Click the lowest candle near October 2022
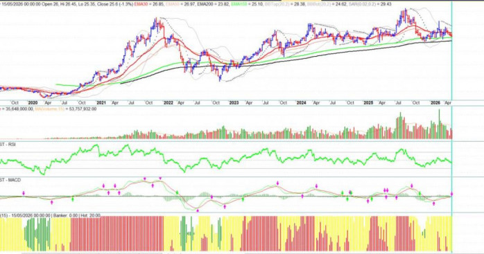The height and width of the screenshot is (254, 484). (220, 78)
